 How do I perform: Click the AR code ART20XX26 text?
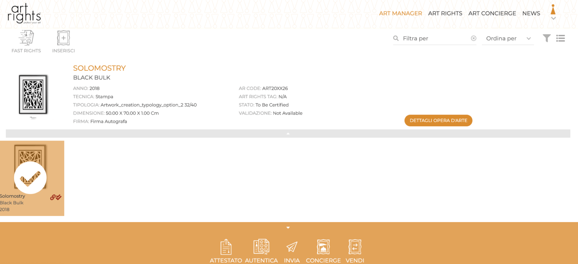click(x=275, y=88)
